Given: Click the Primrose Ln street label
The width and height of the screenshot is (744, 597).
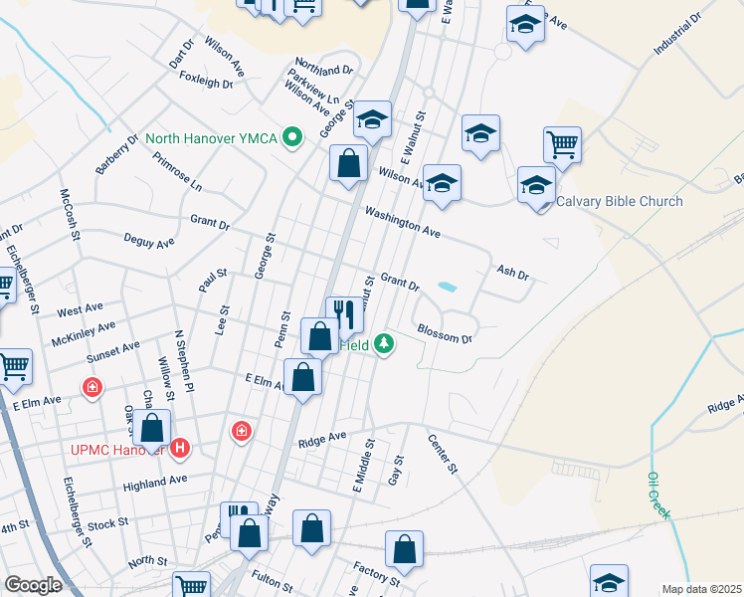Looking at the screenshot, I should pyautogui.click(x=177, y=172).
